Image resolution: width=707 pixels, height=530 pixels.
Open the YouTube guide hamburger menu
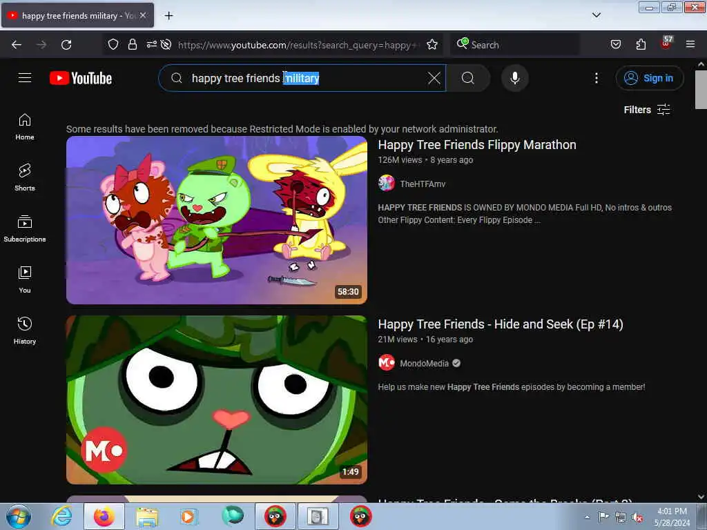[x=25, y=78]
